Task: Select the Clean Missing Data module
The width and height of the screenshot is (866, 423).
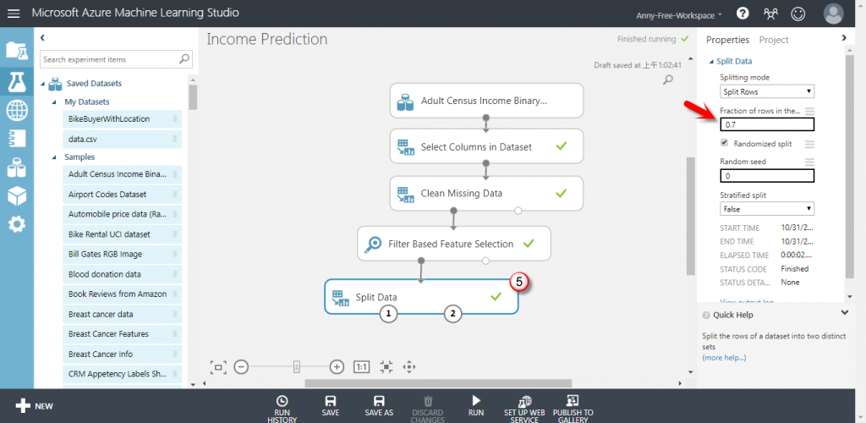Action: click(x=486, y=193)
